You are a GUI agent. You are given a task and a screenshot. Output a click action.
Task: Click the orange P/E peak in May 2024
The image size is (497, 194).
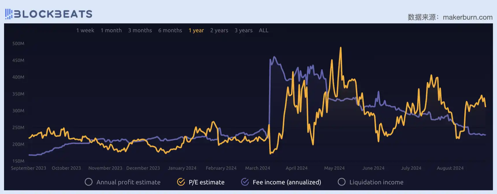coord(341,48)
